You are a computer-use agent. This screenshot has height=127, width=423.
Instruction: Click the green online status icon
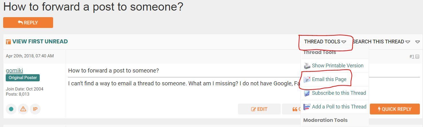tap(11, 109)
